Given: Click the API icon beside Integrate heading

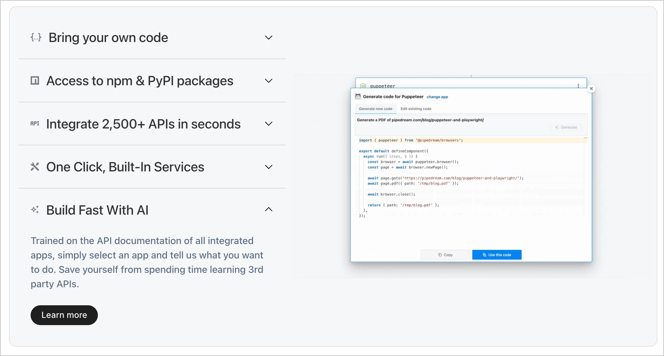Looking at the screenshot, I should coord(35,123).
